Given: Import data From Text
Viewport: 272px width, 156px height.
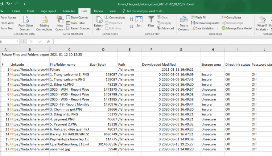Looking at the screenshot, I should 7,28.
